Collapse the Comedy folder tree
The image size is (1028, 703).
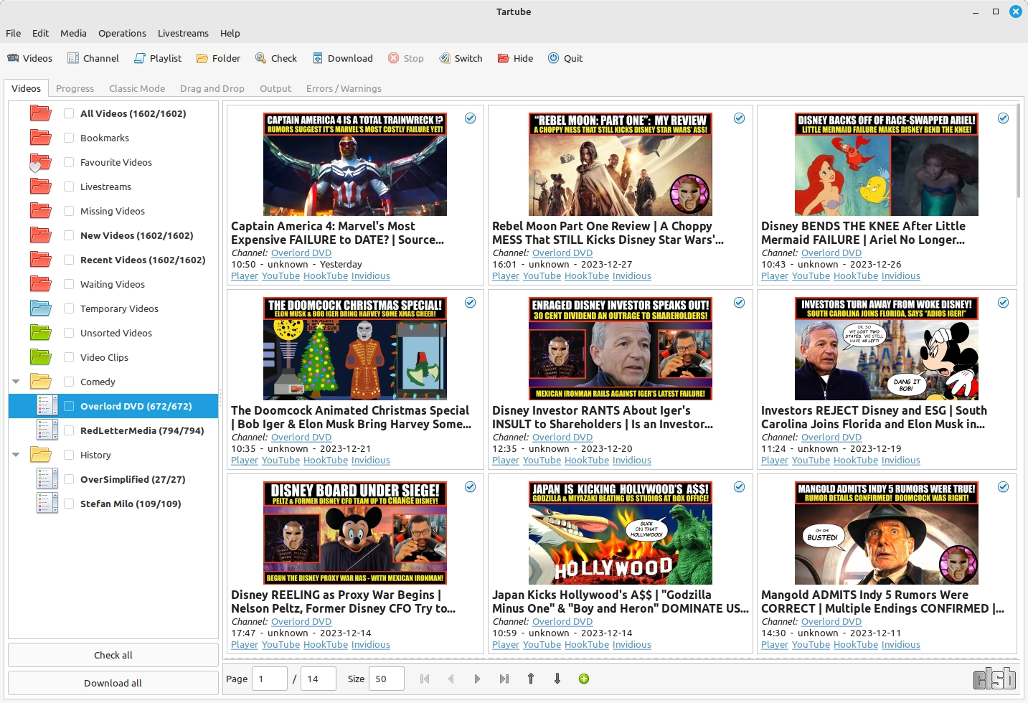tap(16, 382)
